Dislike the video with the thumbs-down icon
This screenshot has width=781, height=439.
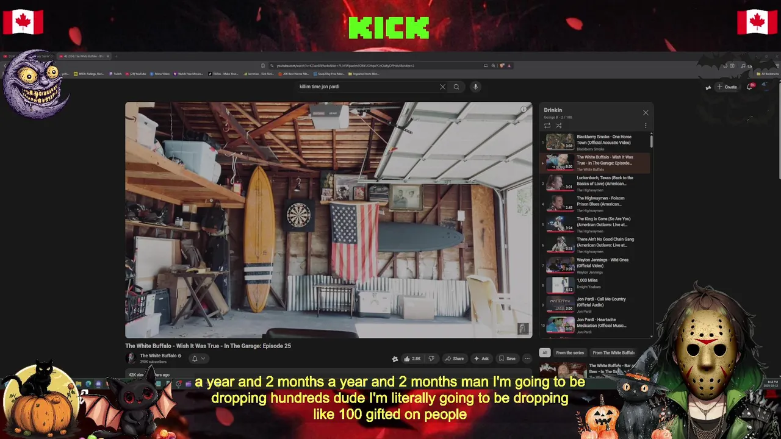click(431, 359)
